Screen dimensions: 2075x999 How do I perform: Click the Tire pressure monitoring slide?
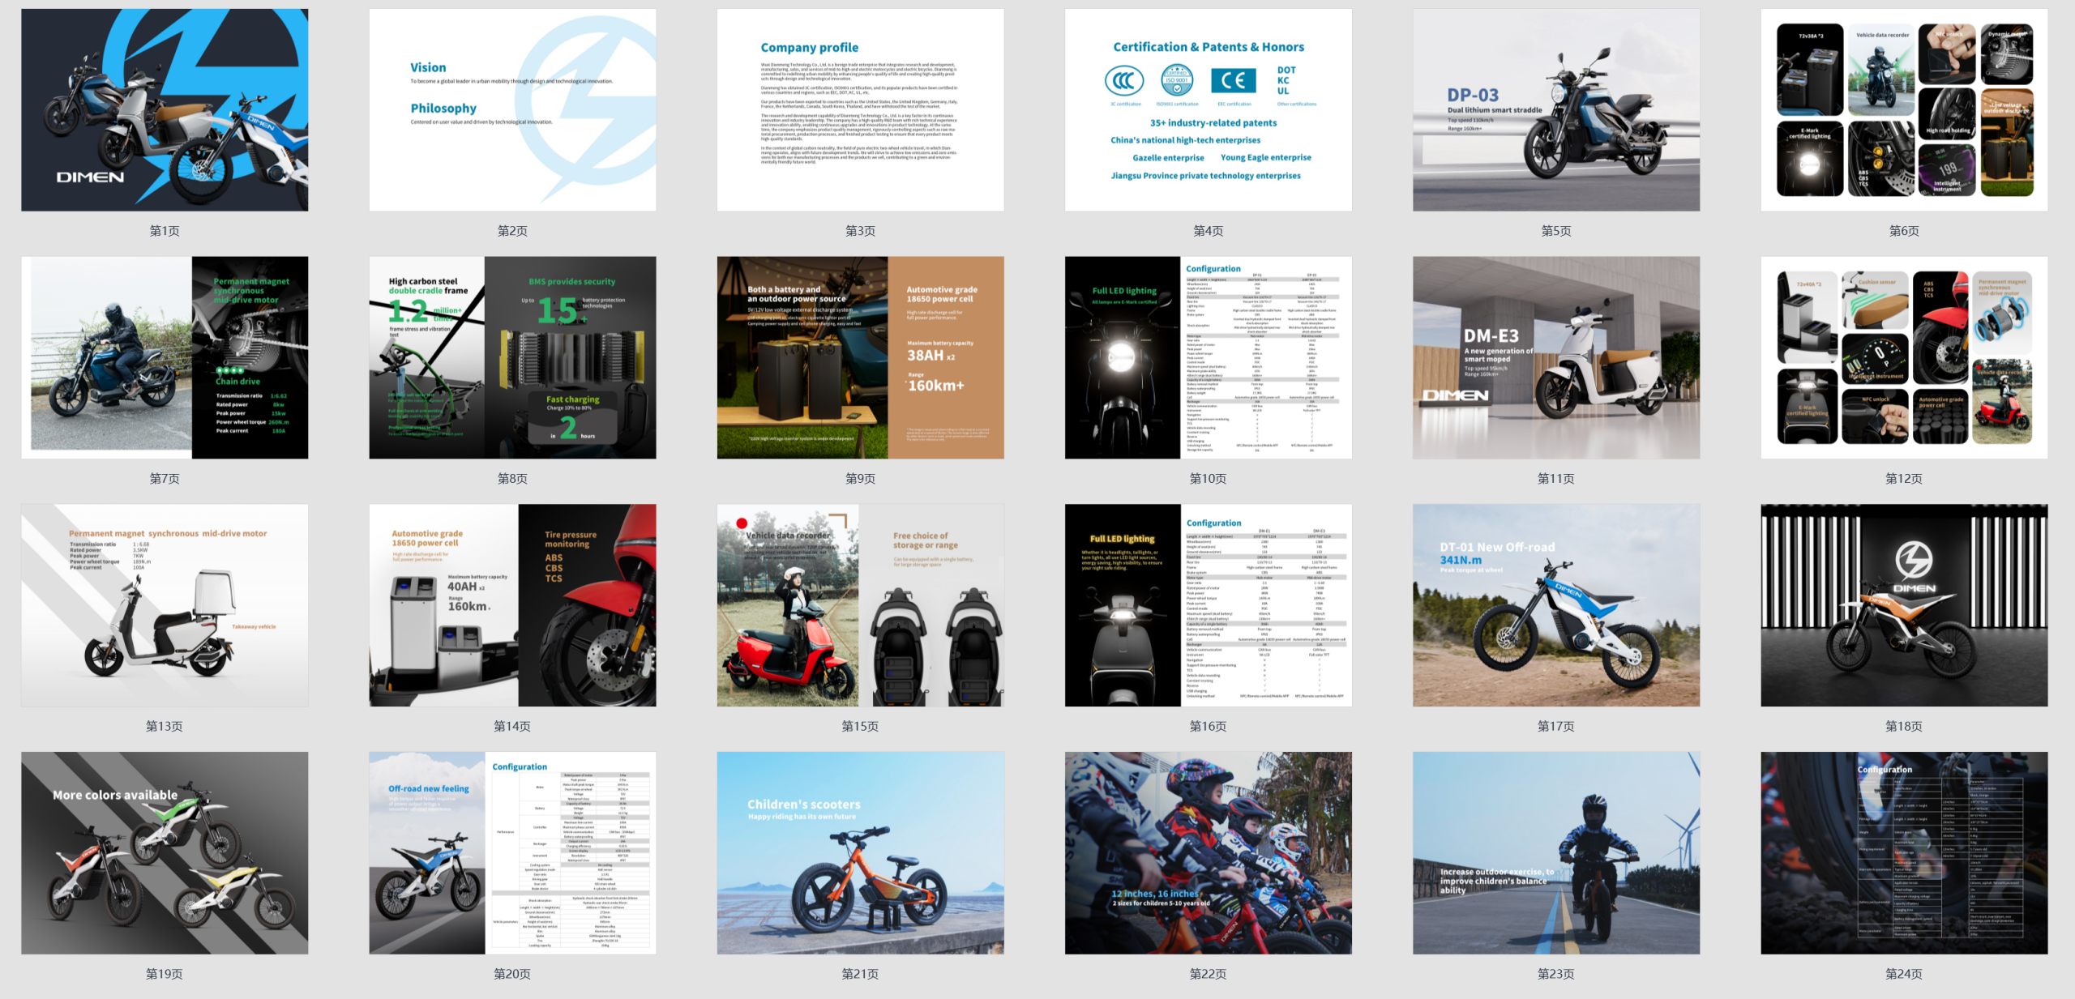tap(512, 605)
